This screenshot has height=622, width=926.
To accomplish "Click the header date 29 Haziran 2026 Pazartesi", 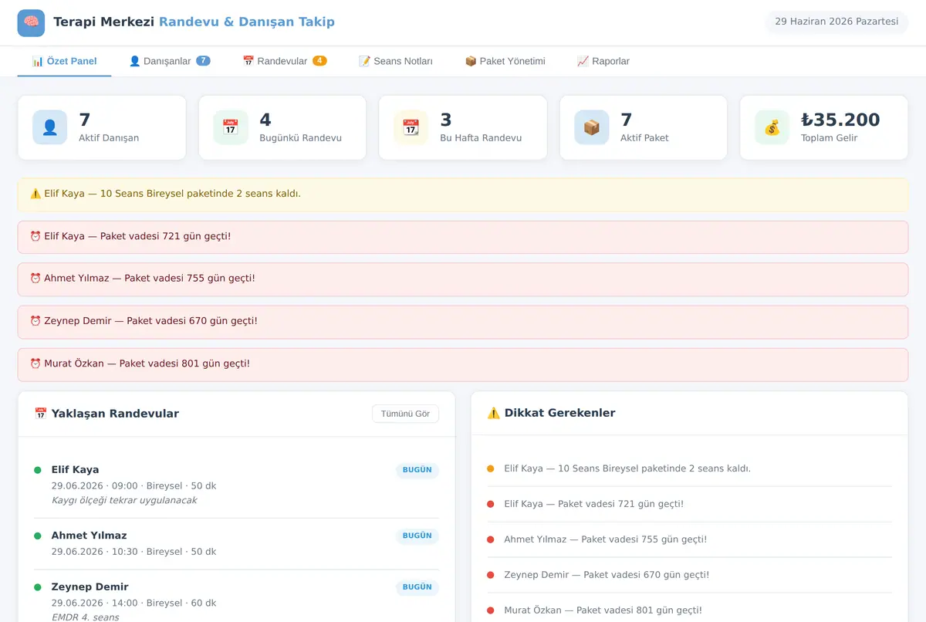I will (836, 22).
